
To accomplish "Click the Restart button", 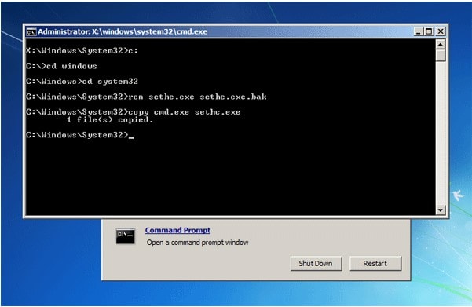I will click(375, 263).
